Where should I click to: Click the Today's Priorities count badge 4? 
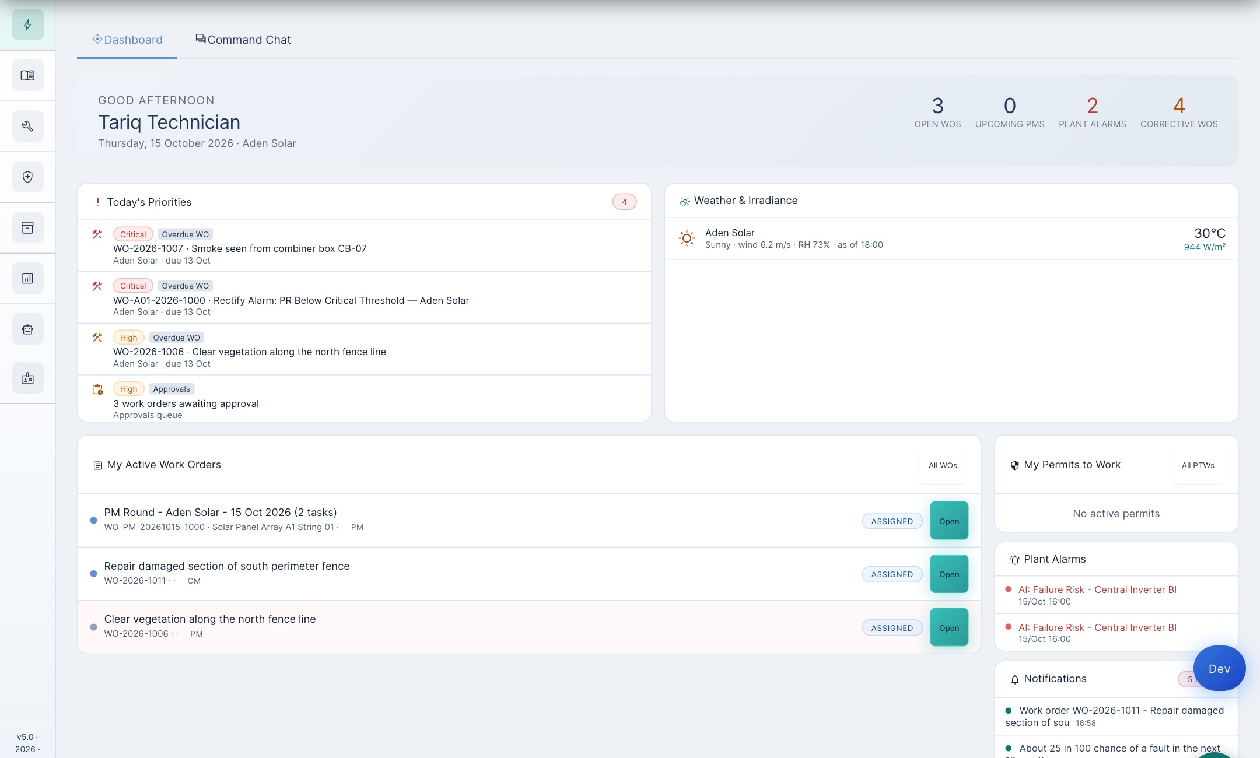pos(624,202)
